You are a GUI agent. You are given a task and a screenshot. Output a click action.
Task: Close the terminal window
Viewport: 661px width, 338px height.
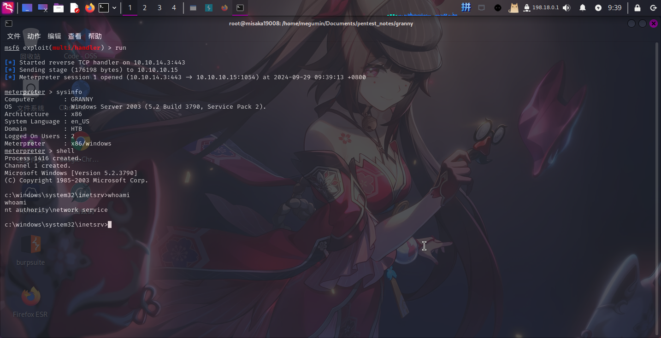point(654,23)
